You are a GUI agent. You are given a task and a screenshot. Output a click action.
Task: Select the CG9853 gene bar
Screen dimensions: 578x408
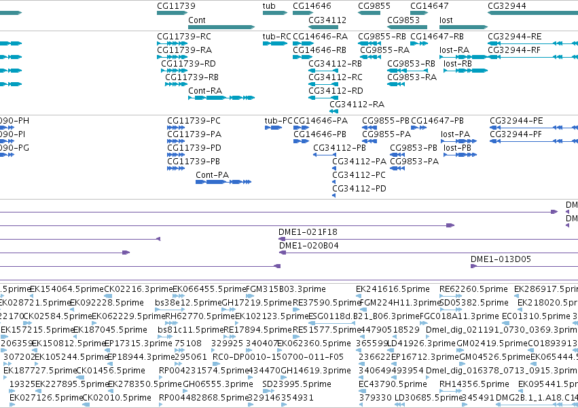(407, 27)
